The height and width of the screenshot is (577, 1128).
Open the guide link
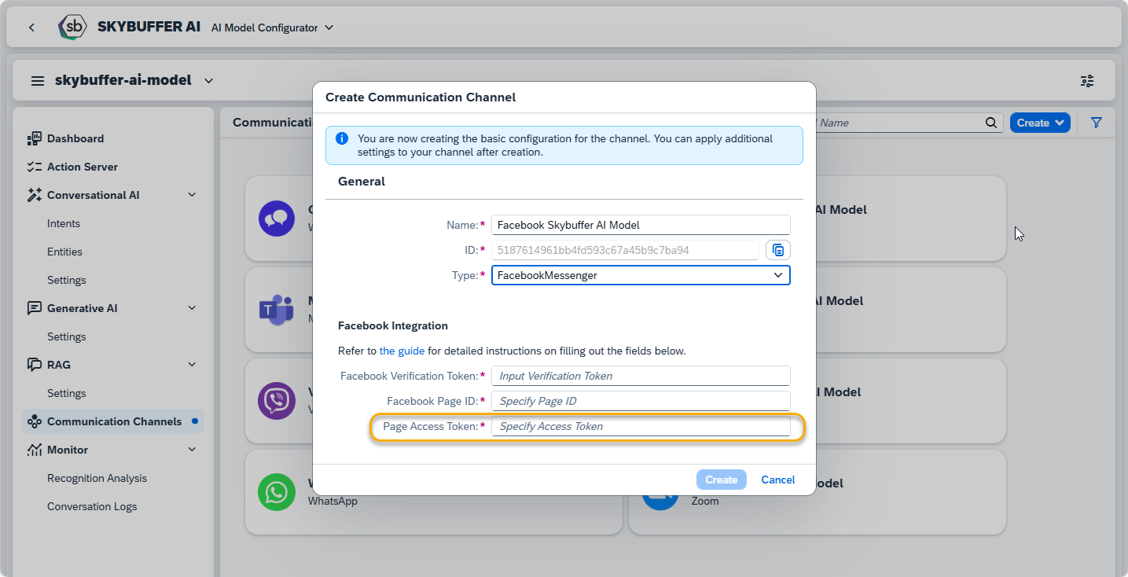click(x=402, y=351)
